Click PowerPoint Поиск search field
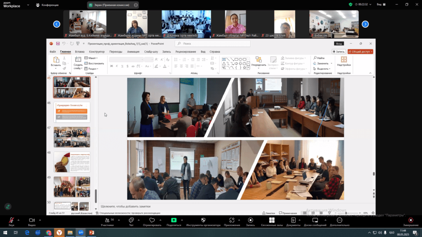This screenshot has width=422, height=237. [x=213, y=43]
